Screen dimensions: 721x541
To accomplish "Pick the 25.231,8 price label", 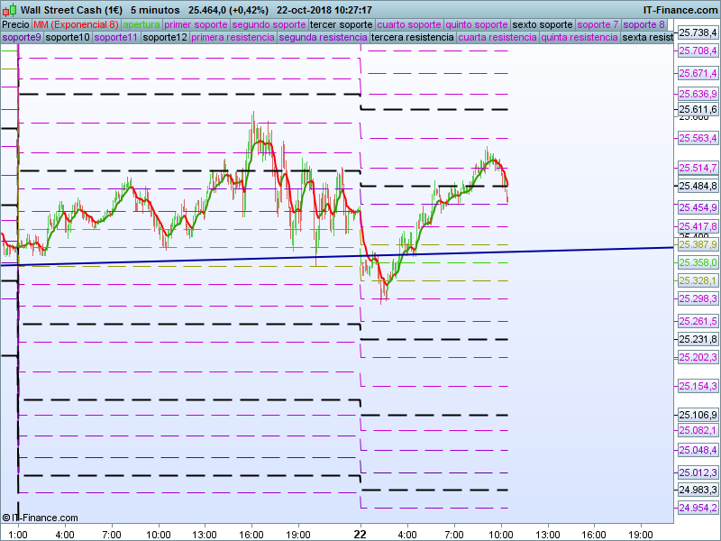I will [x=698, y=339].
